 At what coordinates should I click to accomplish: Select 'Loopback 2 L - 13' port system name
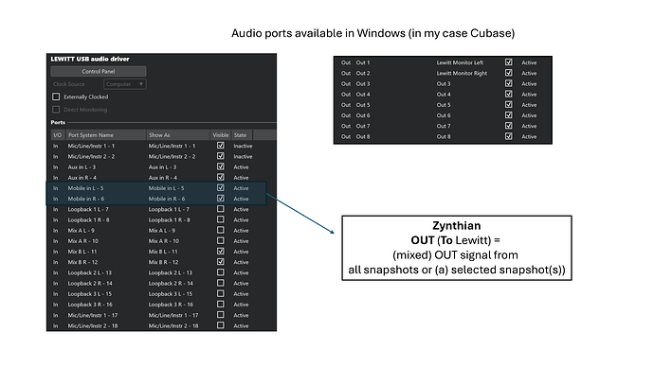tap(90, 273)
